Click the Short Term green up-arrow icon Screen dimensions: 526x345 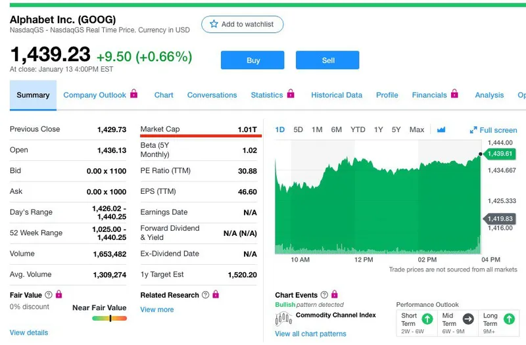coord(427,319)
